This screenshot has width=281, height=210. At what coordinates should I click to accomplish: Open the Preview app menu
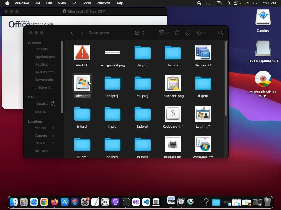pyautogui.click(x=21, y=3)
